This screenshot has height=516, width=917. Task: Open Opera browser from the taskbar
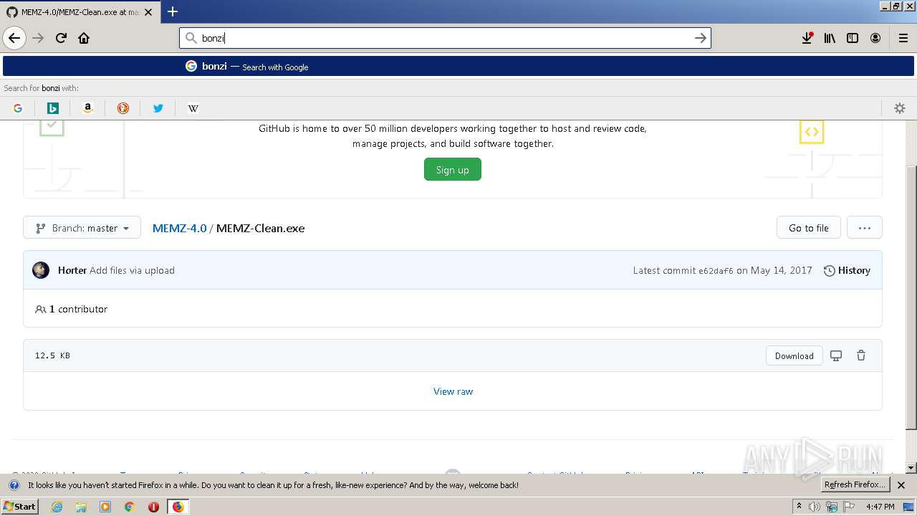click(153, 507)
